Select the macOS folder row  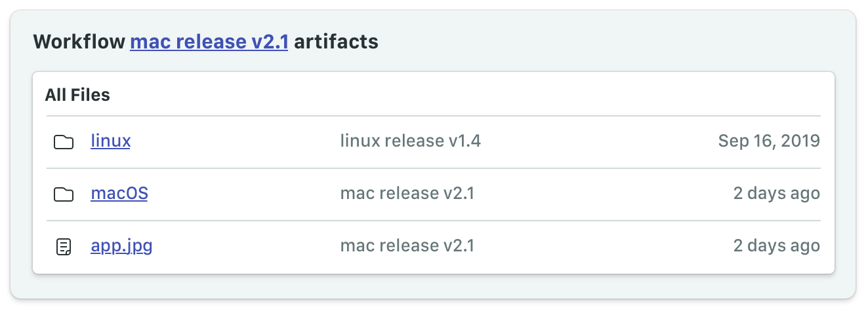coord(433,194)
